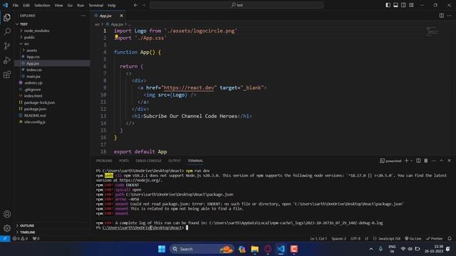Viewport: 456px width, 256px height.
Task: Select the powershell terminal label
Action: (390, 161)
